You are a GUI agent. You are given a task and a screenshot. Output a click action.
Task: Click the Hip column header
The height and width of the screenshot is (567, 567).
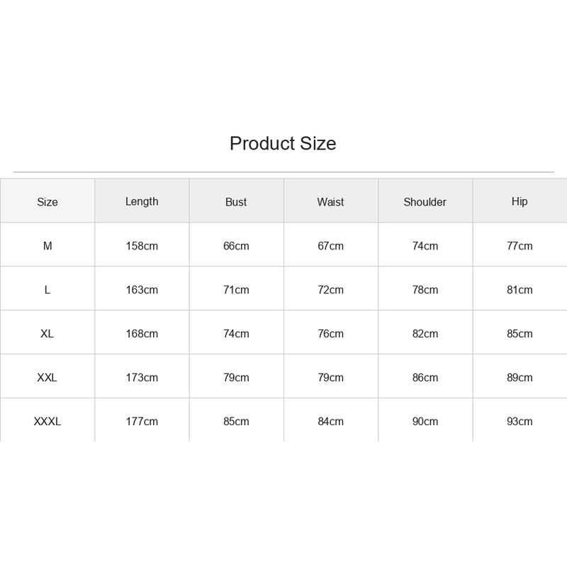[520, 201]
